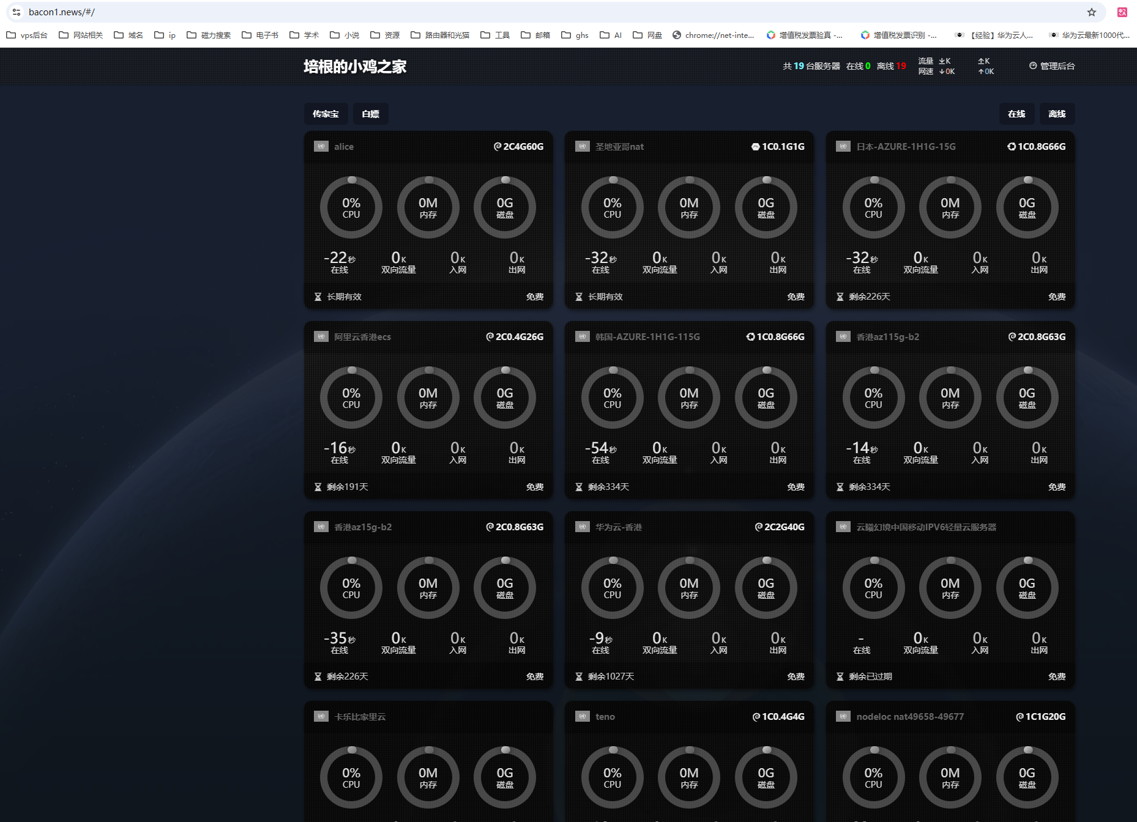Viewport: 1137px width, 822px height.
Task: Click OS icon beside 1C0.1G1G
Action: [x=756, y=146]
